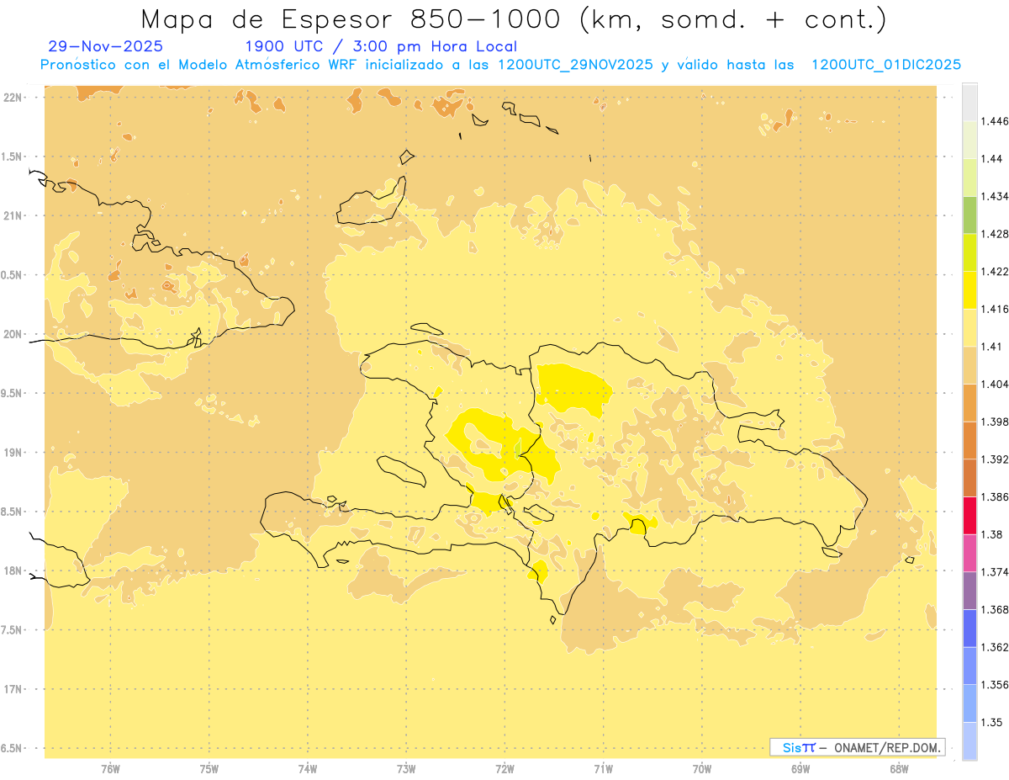Click the legend value '1.374'
The height and width of the screenshot is (780, 1009).
pyautogui.click(x=995, y=572)
